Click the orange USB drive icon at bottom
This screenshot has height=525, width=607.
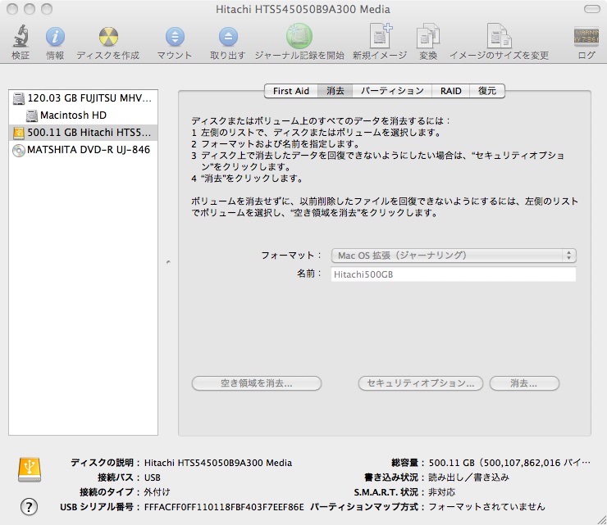pos(30,469)
